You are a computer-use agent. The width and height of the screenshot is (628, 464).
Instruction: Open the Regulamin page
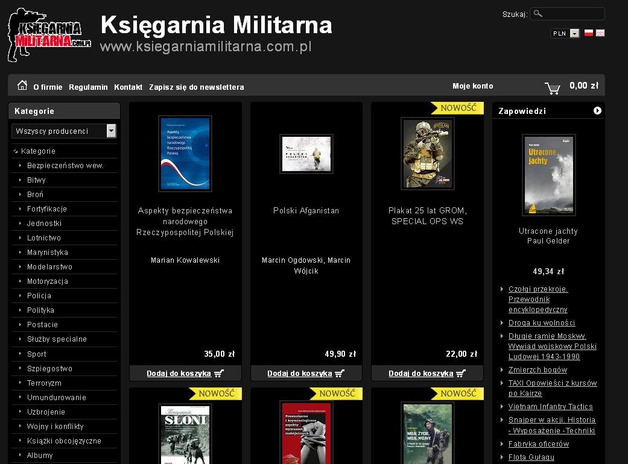pos(88,87)
